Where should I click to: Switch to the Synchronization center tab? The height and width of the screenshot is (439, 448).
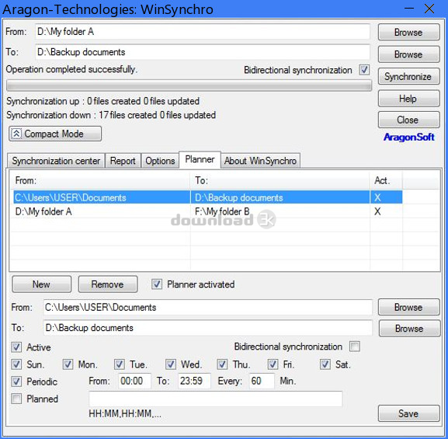[x=56, y=161]
